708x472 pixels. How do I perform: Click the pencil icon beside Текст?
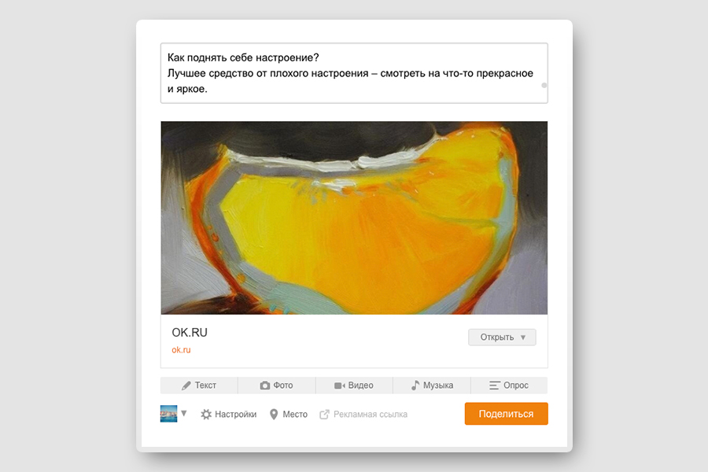tap(186, 385)
